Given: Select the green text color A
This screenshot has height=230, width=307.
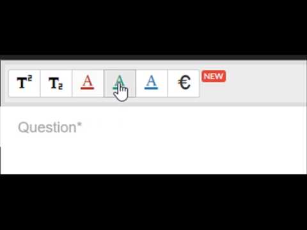Looking at the screenshot, I should (x=120, y=83).
